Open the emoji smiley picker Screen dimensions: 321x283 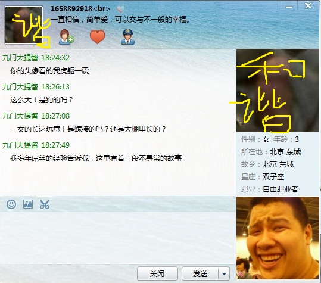pyautogui.click(x=11, y=204)
